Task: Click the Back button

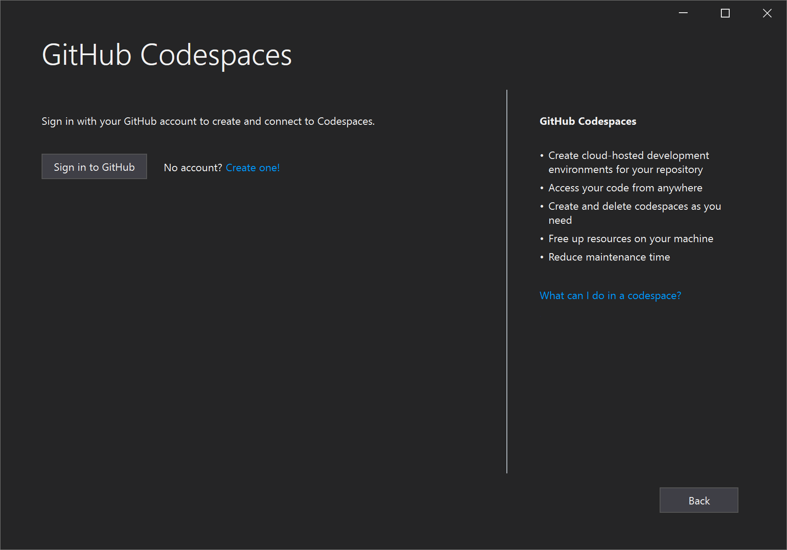Action: pos(699,500)
